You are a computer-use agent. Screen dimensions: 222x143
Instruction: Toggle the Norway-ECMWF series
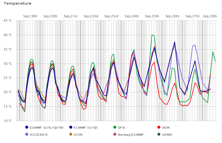click(129, 135)
